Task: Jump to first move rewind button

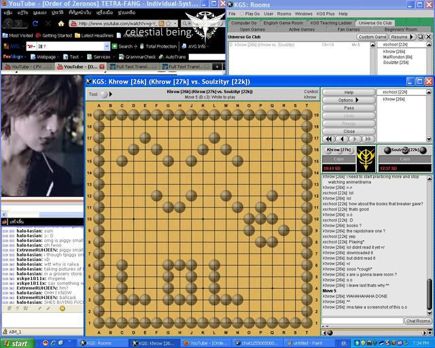Action: [x=329, y=139]
